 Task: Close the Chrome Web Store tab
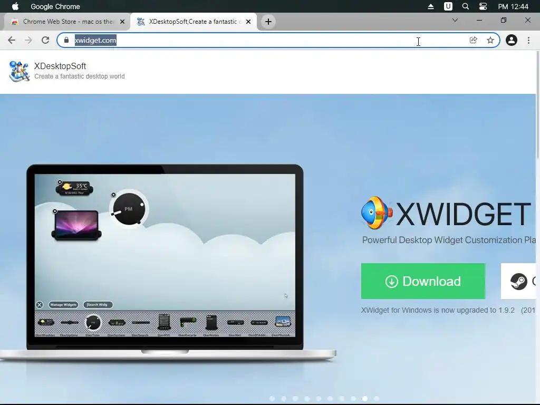(x=122, y=22)
